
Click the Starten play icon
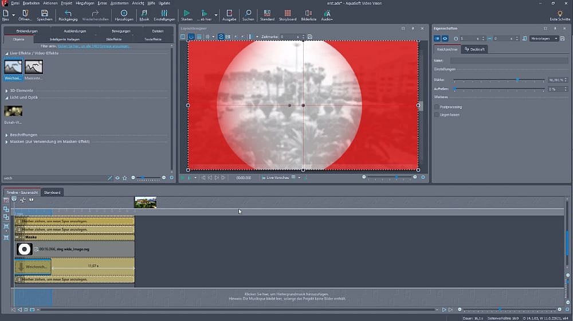tap(187, 14)
